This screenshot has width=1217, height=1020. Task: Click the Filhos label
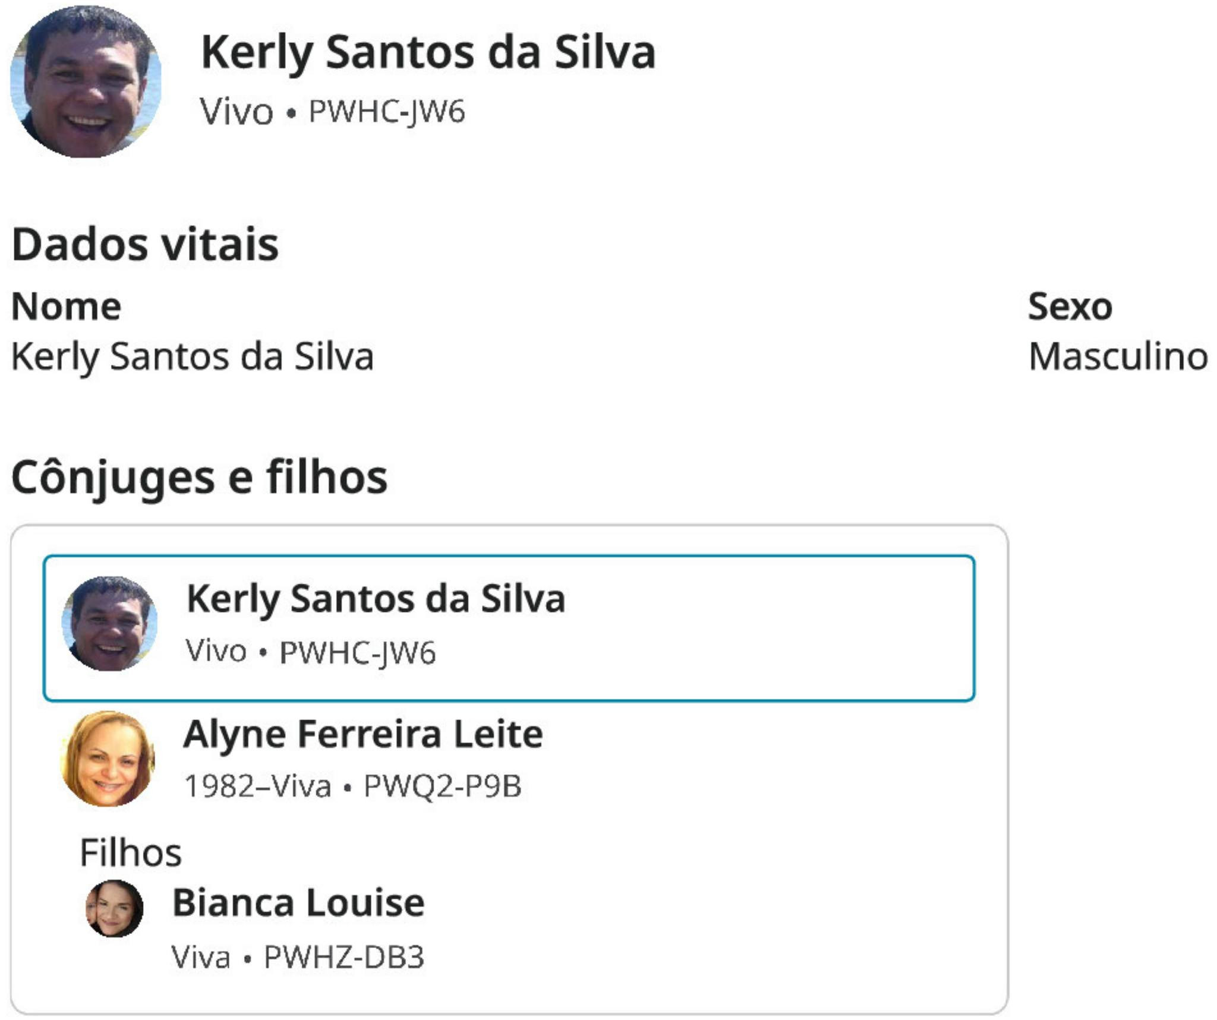[x=131, y=852]
